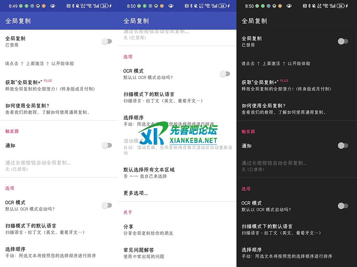Turn on OCR 模式 switch in middle screen

(225, 74)
